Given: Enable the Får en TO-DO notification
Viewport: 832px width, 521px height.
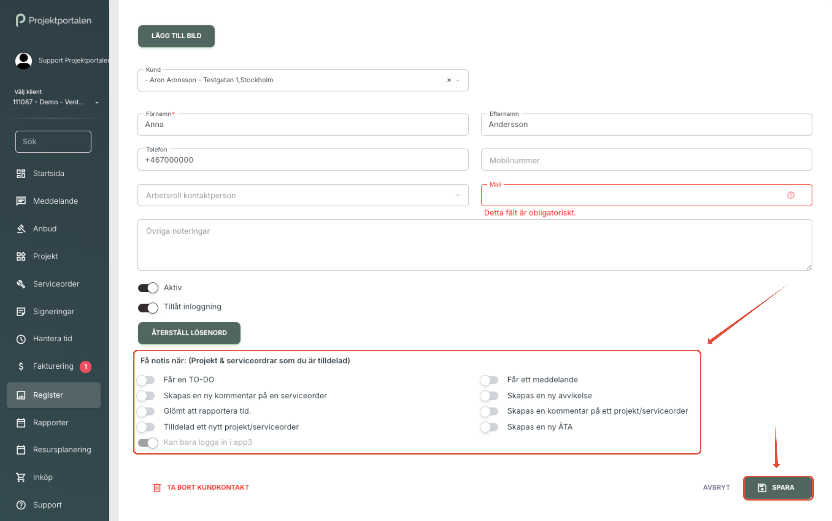Looking at the screenshot, I should (146, 380).
